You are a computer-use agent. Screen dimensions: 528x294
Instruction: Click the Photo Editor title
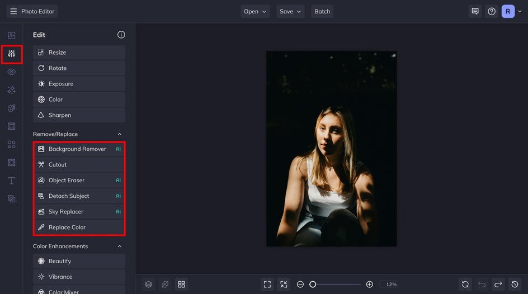click(x=37, y=11)
